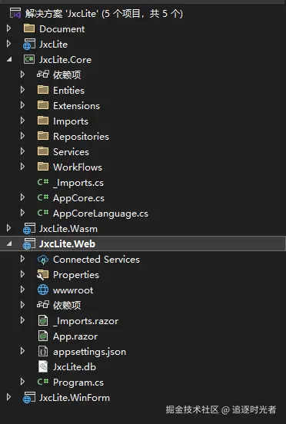This screenshot has width=286, height=424.
Task: Expand the Document folder arrow
Action: coord(8,28)
